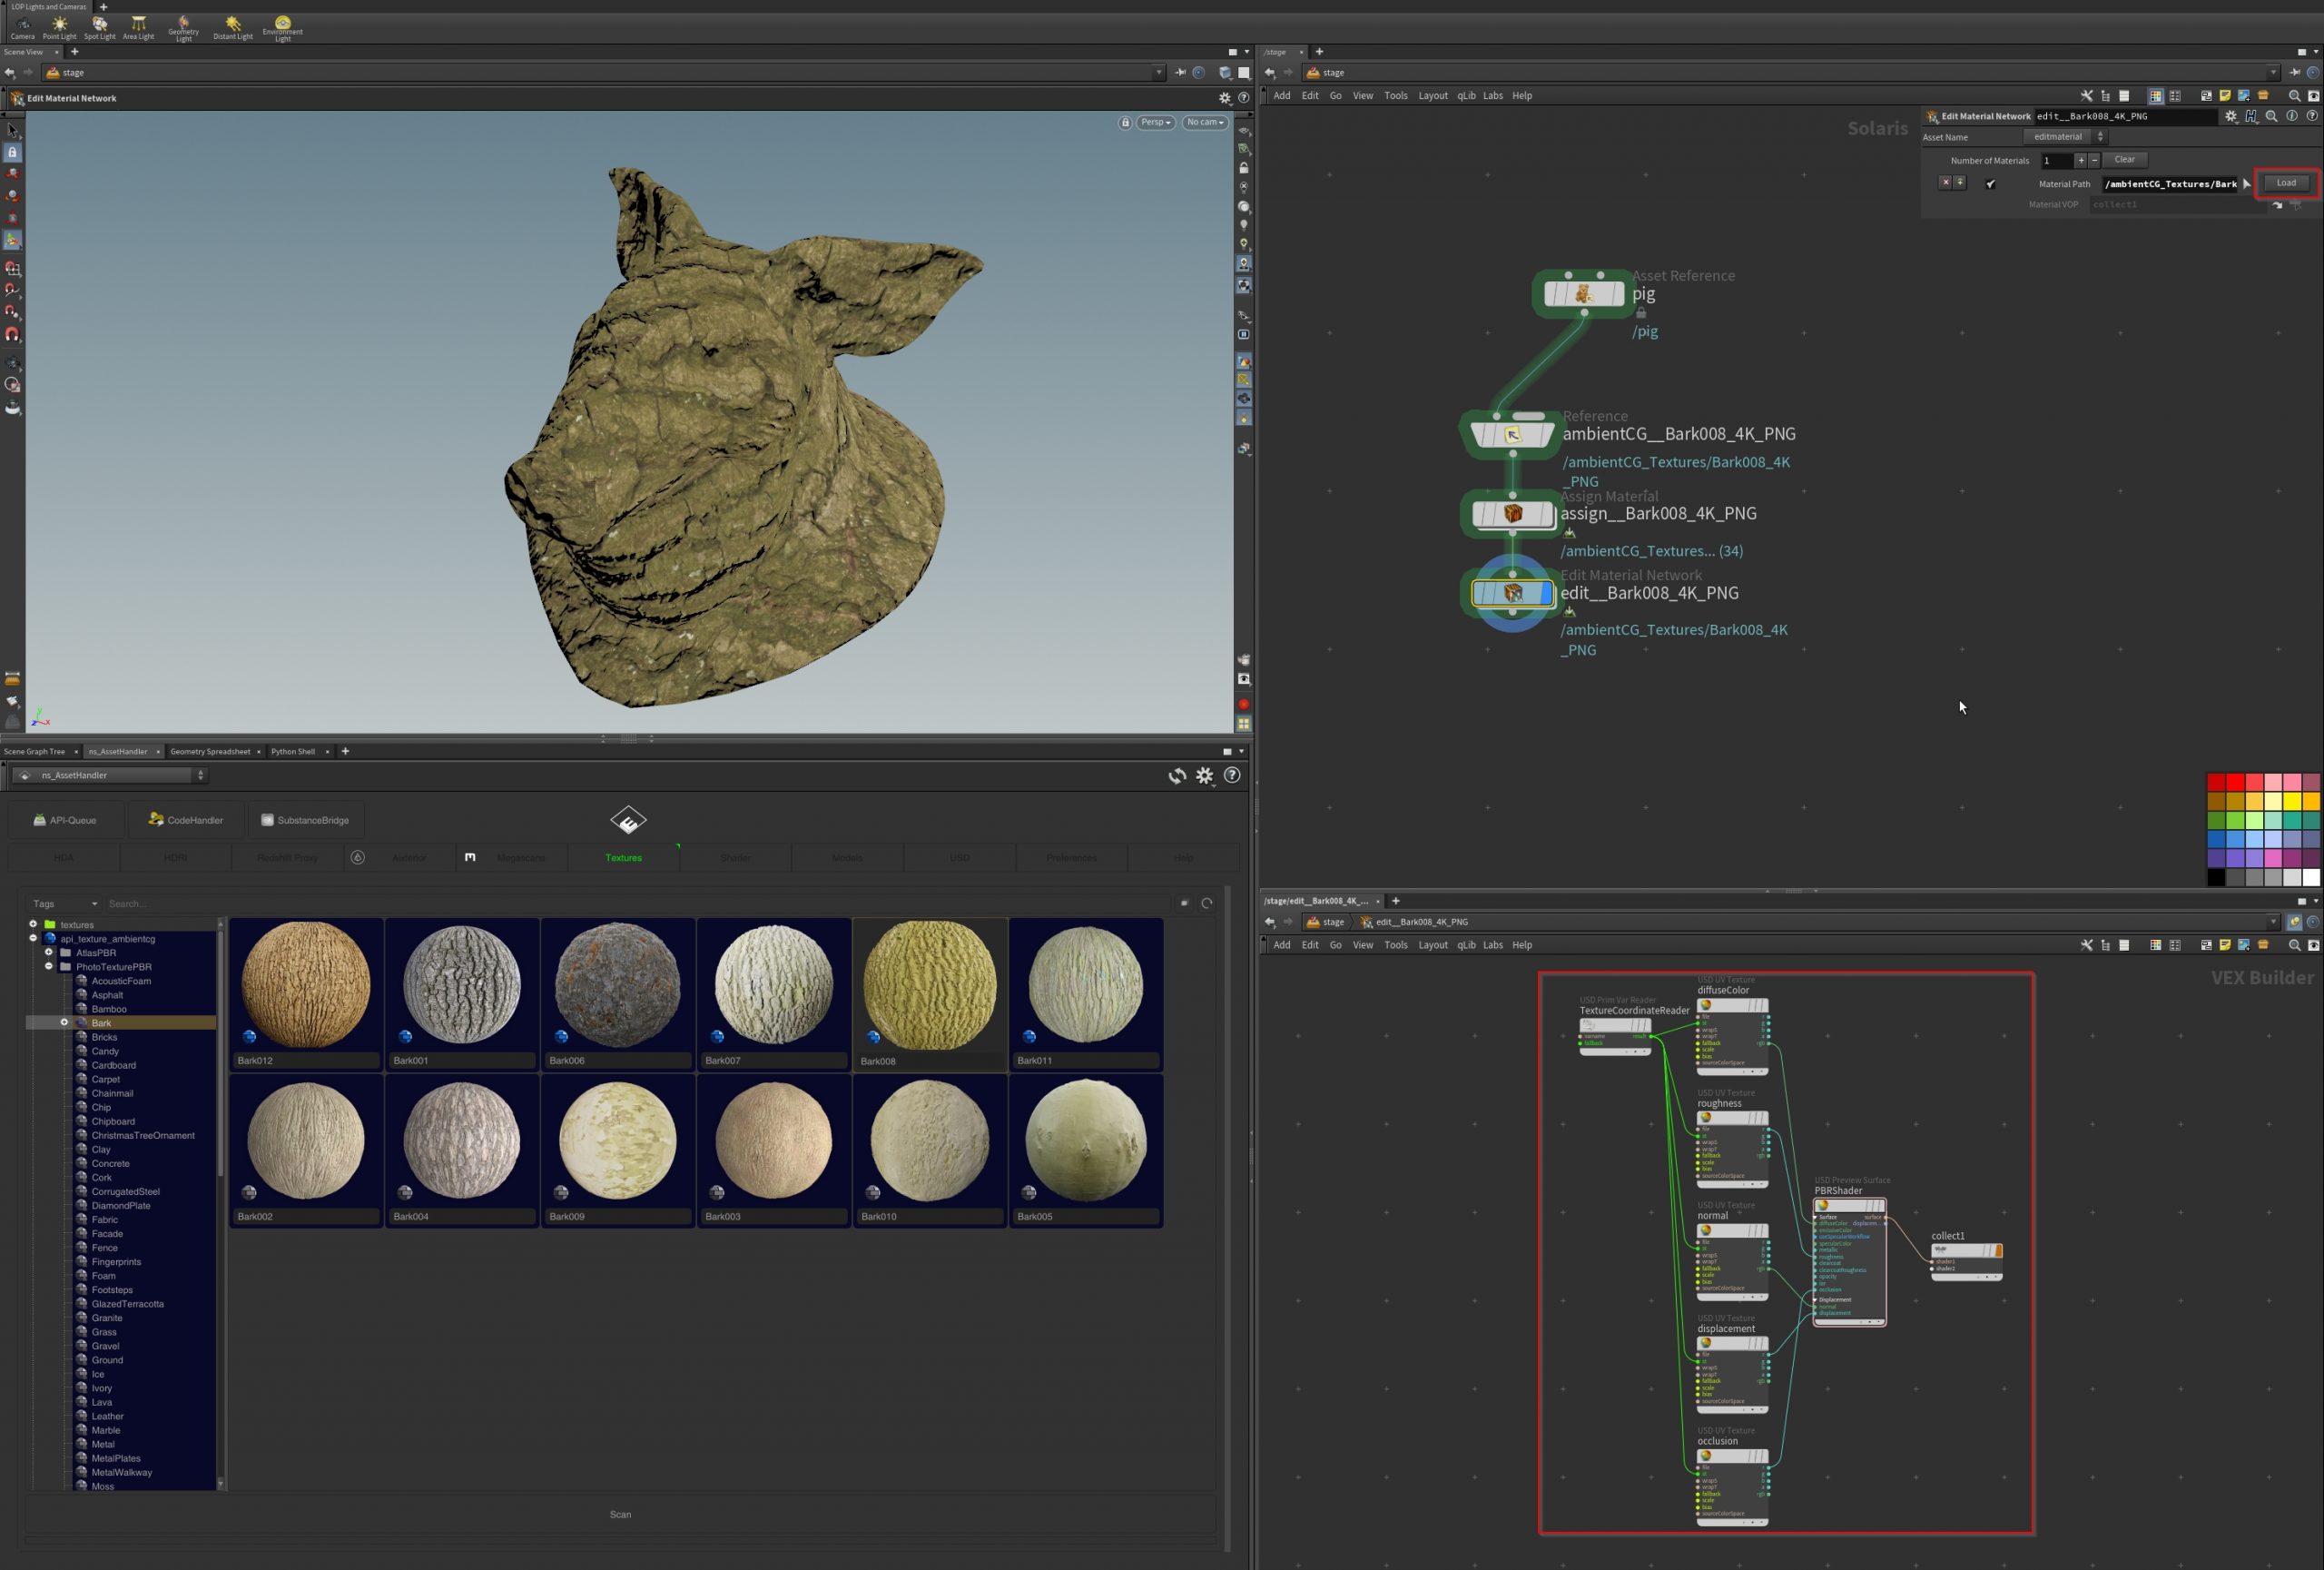This screenshot has height=1570, width=2324.
Task: Toggle the material enable checkbox
Action: pyautogui.click(x=1990, y=184)
